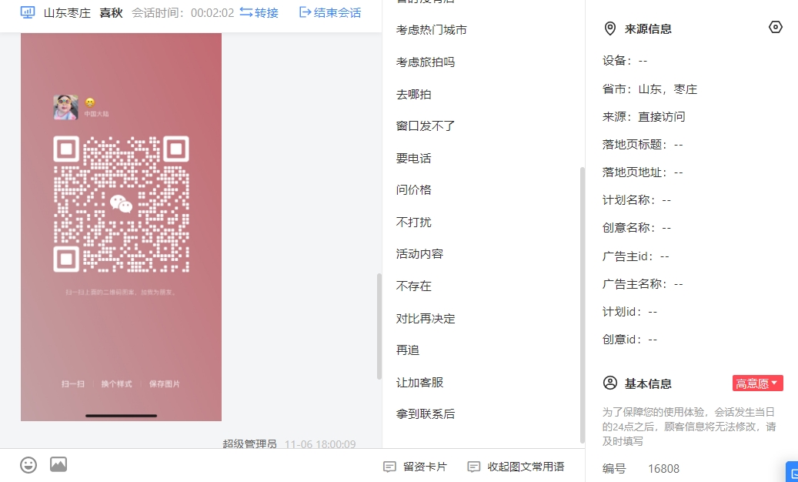798x482 pixels.
Task: Choose the 再追 quick phrase
Action: pos(408,350)
